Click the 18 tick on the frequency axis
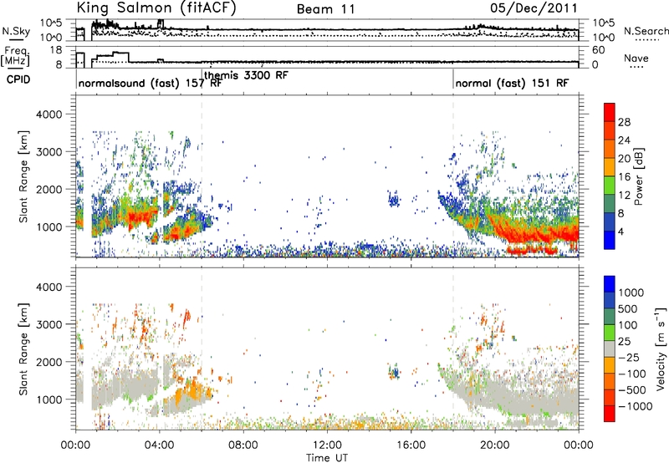The width and height of the screenshot is (669, 463). pos(56,50)
